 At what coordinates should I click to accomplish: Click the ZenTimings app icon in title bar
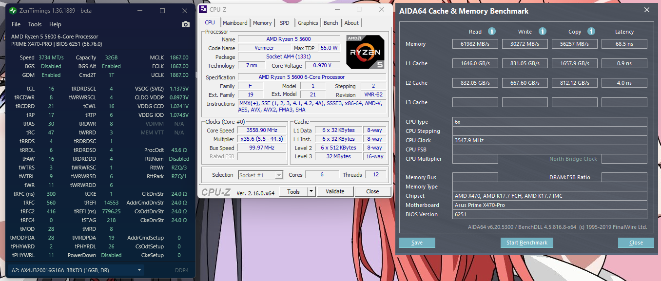click(x=13, y=11)
